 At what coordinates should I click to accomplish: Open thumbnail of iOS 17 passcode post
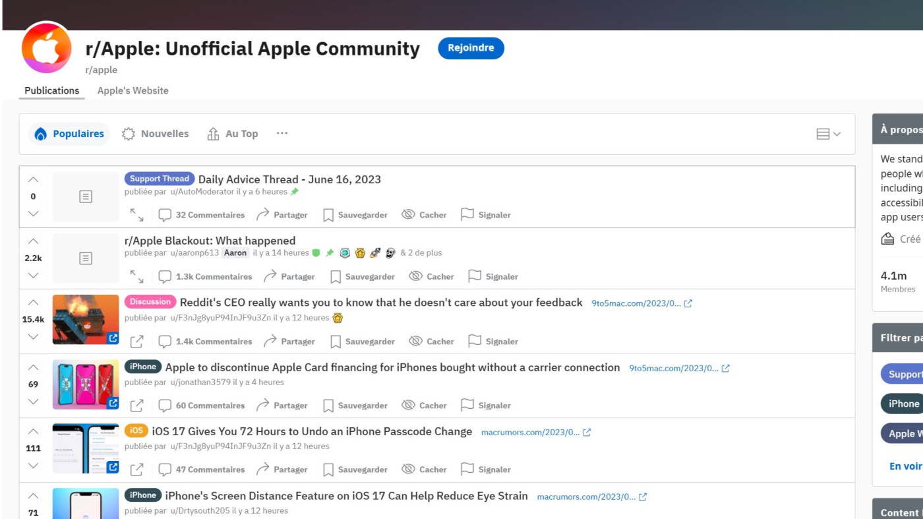(86, 448)
